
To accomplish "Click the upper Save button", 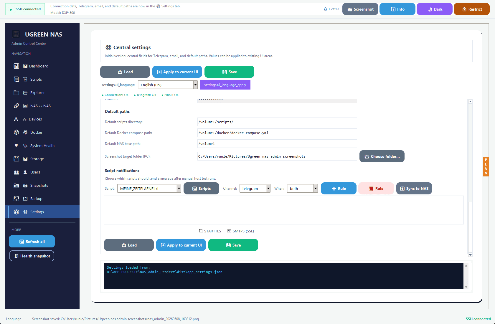I will coord(230,72).
